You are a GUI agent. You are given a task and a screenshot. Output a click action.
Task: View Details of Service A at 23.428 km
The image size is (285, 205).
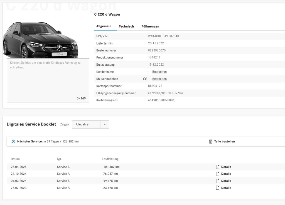(x=226, y=188)
